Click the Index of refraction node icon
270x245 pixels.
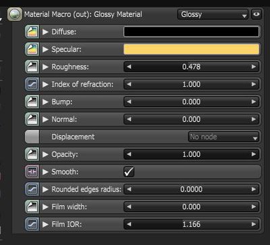click(32, 84)
